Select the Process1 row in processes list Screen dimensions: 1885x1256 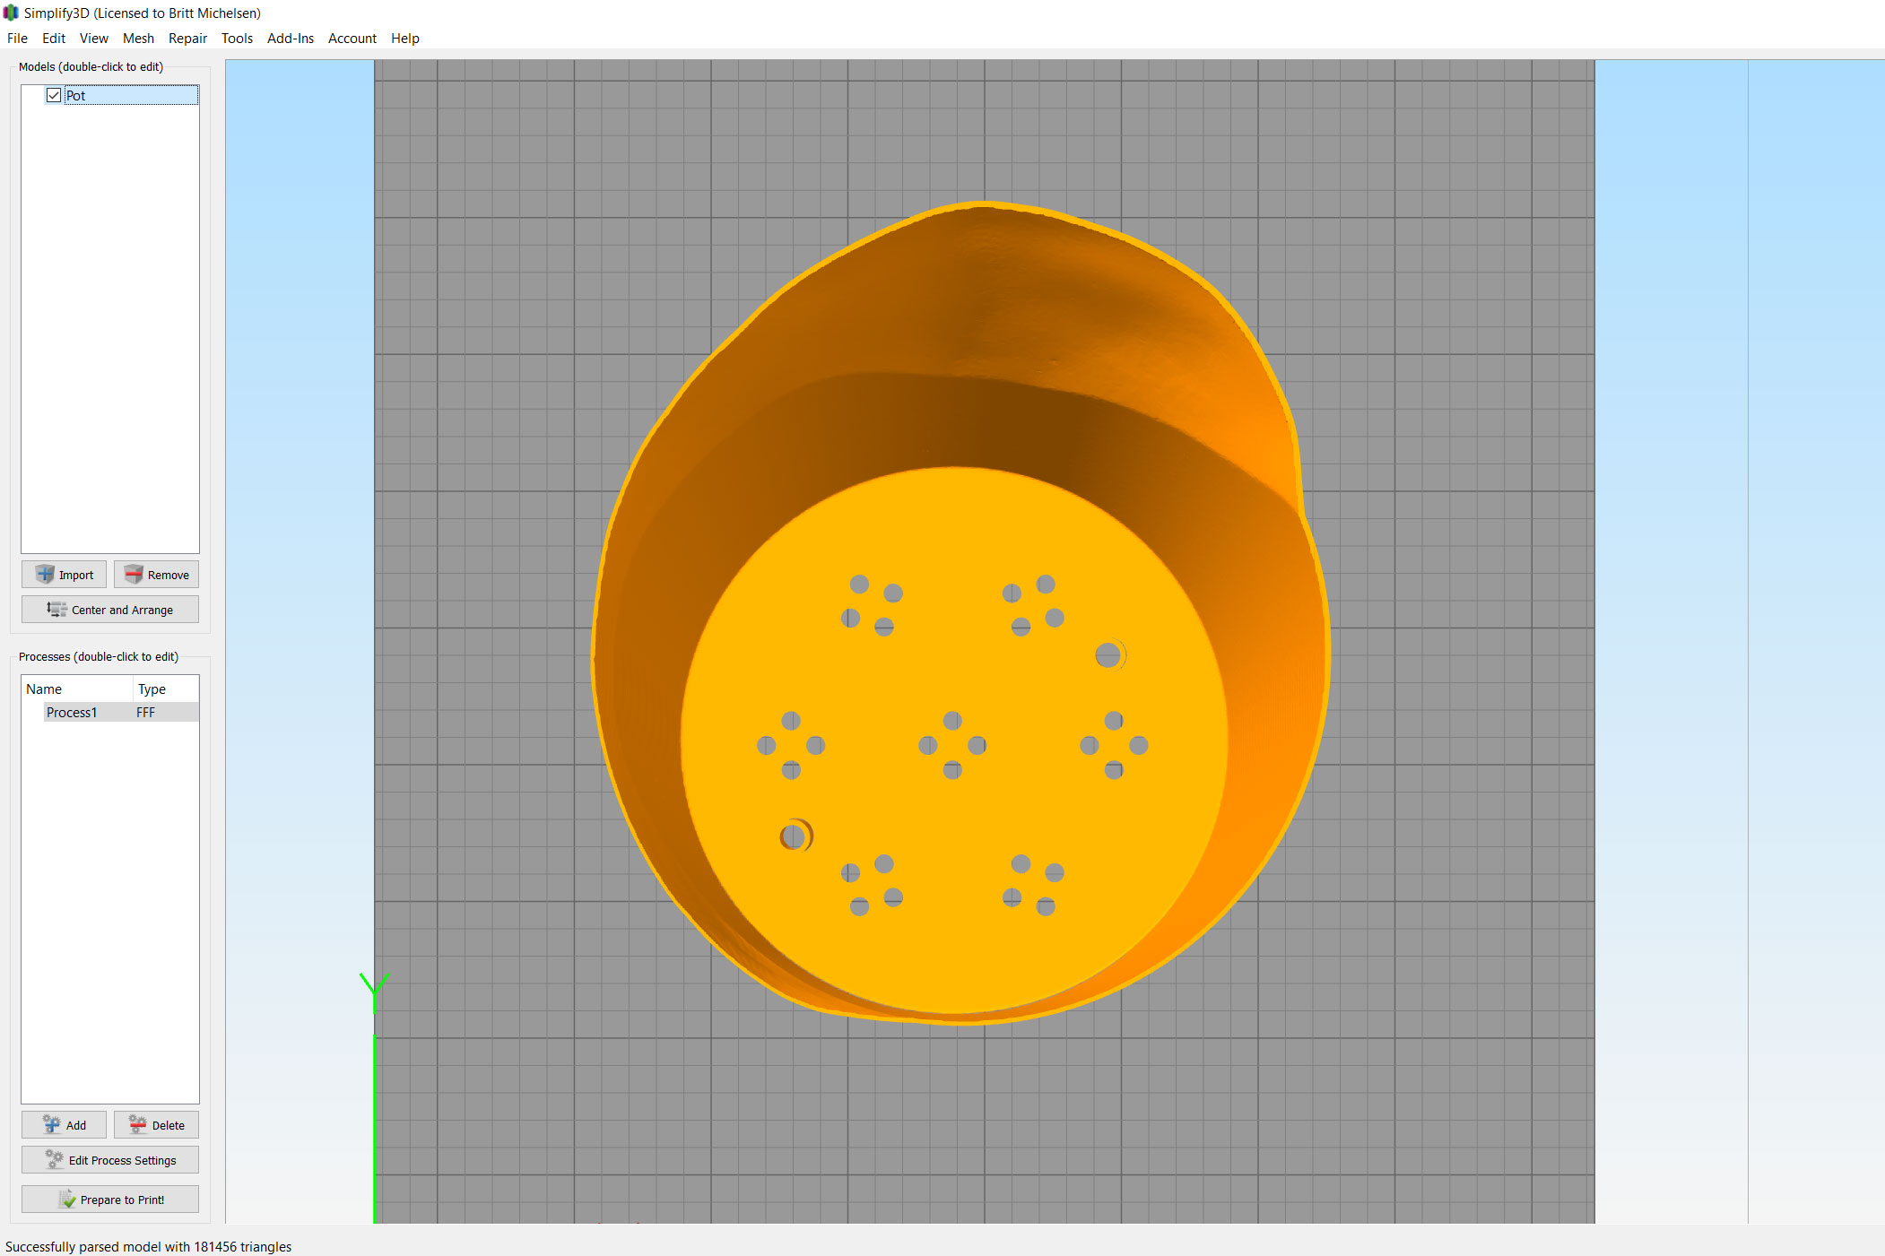72,713
